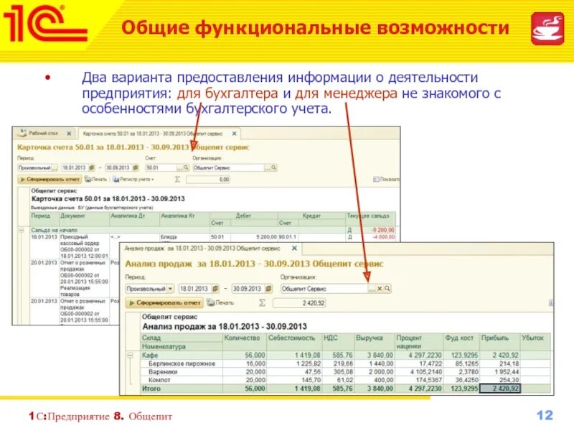Open calendar for 30.09.2013 in Карточка счета window
This screenshot has height=431, width=574.
[x=136, y=167]
